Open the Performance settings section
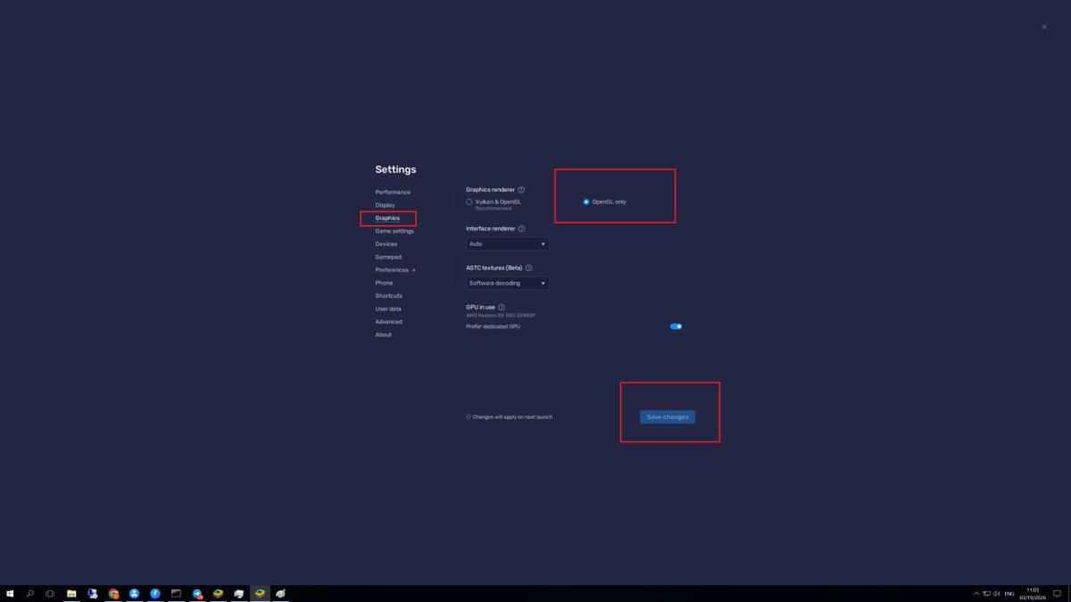This screenshot has height=602, width=1071. click(x=393, y=192)
